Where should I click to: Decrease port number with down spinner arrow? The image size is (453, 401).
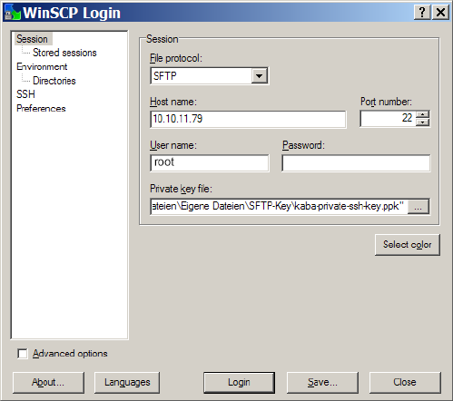pos(423,122)
